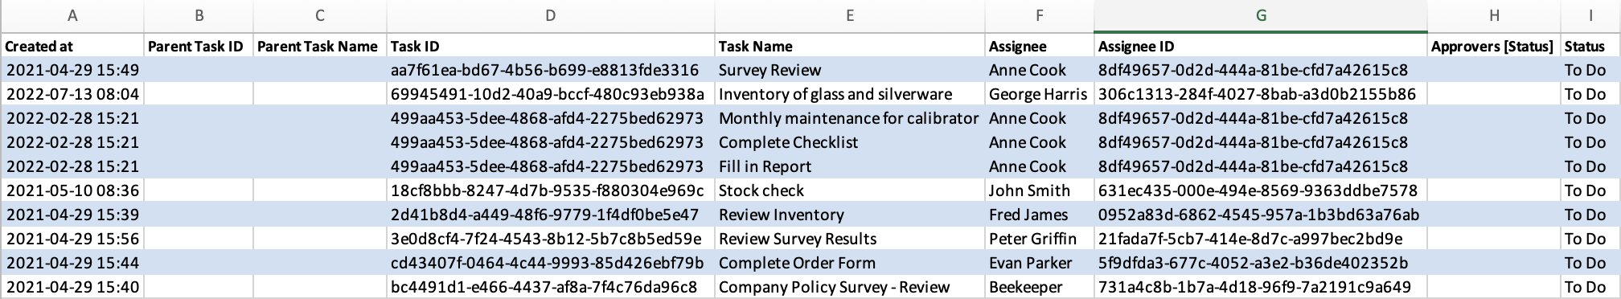The width and height of the screenshot is (1621, 299).
Task: Click 'Company Policy Survey - Review' cell
Action: (x=850, y=287)
